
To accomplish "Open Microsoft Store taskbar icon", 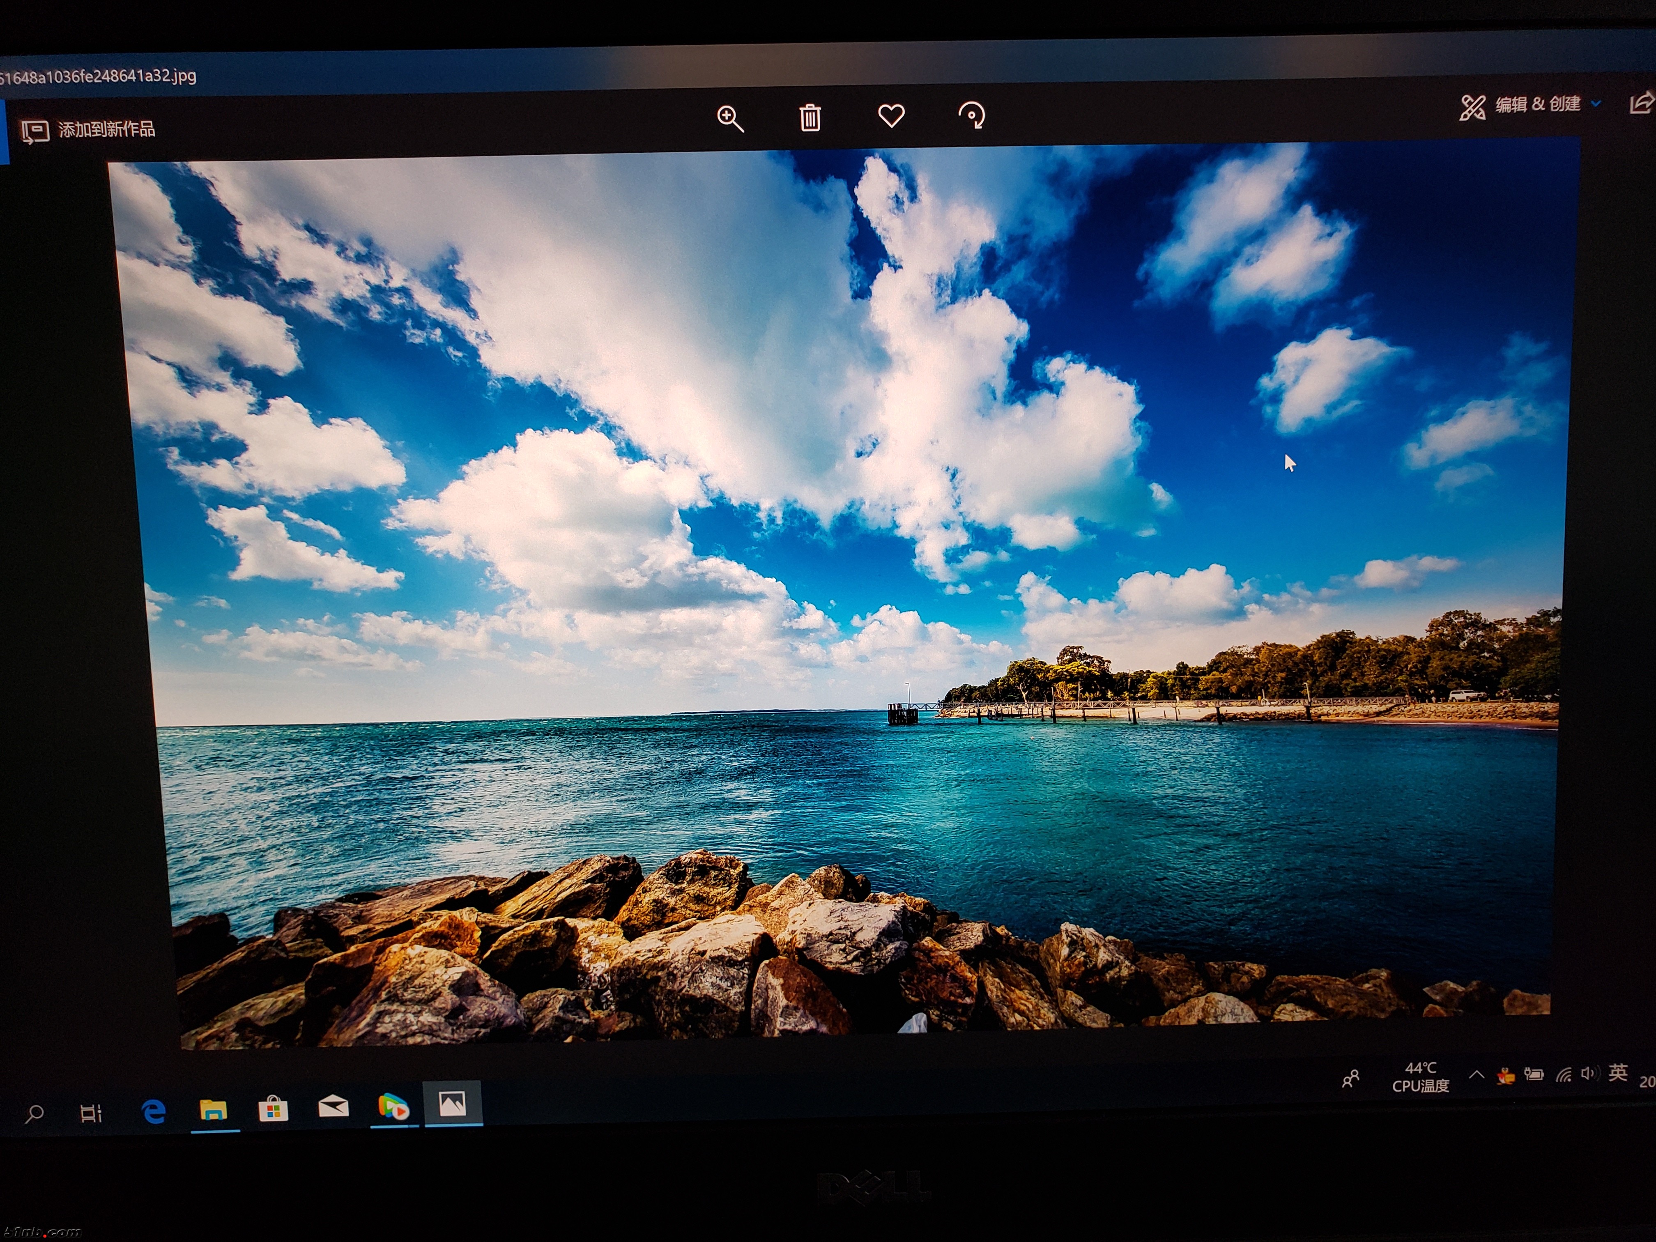I will coord(273,1109).
